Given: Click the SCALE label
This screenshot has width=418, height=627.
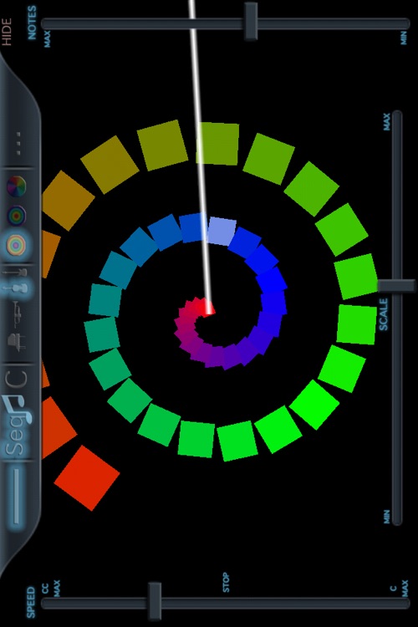Looking at the screenshot, I should (383, 314).
